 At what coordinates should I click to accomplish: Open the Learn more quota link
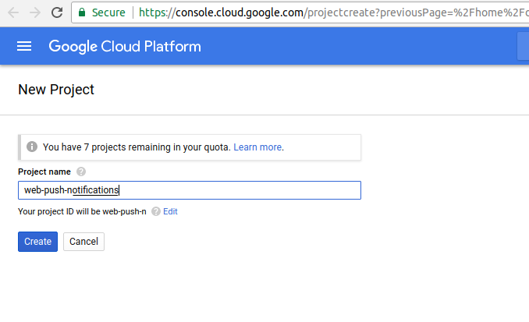pos(257,147)
